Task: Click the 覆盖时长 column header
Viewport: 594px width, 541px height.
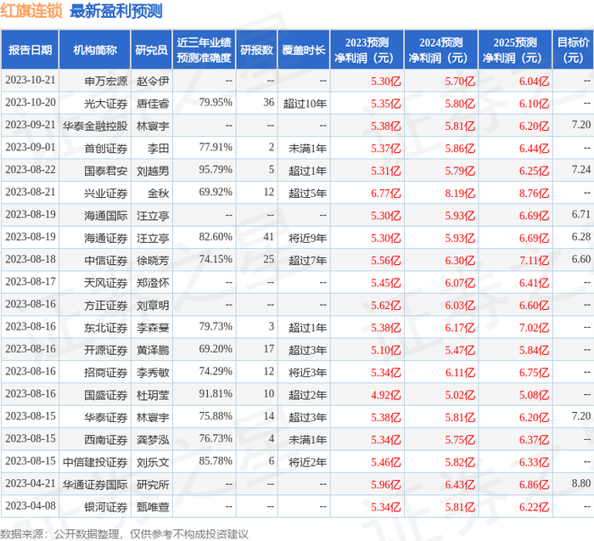Action: [304, 50]
